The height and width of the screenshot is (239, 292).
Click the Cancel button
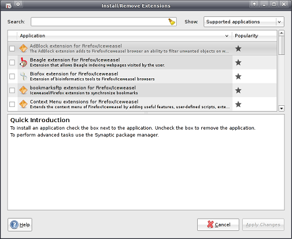point(218,224)
